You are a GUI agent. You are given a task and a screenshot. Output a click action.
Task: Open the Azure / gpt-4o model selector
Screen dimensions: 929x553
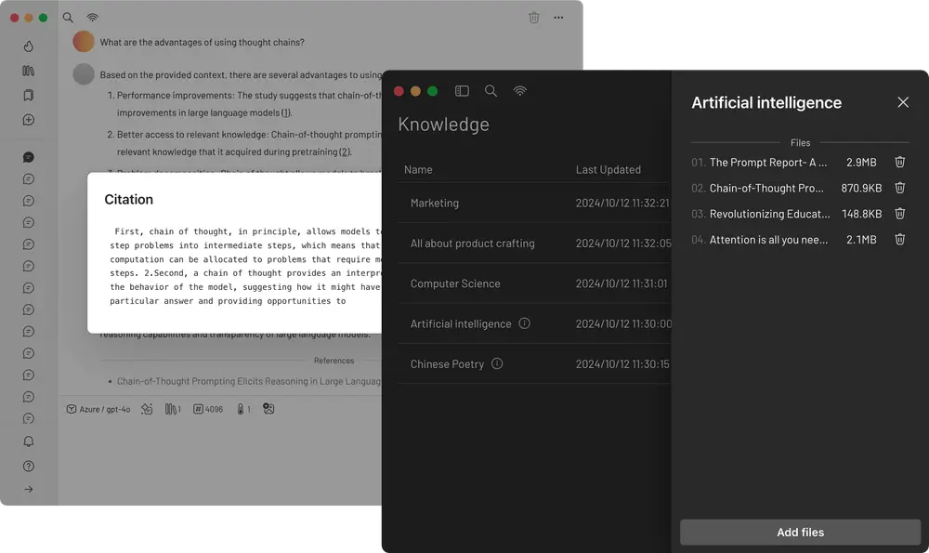98,409
